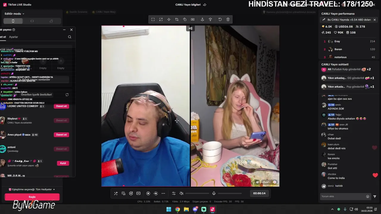The width and height of the screenshot is (381, 214).
Task: Click the send layer backward icon
Action: (x=210, y=19)
